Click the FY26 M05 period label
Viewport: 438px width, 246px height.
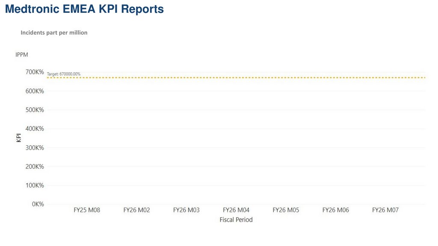pos(286,210)
